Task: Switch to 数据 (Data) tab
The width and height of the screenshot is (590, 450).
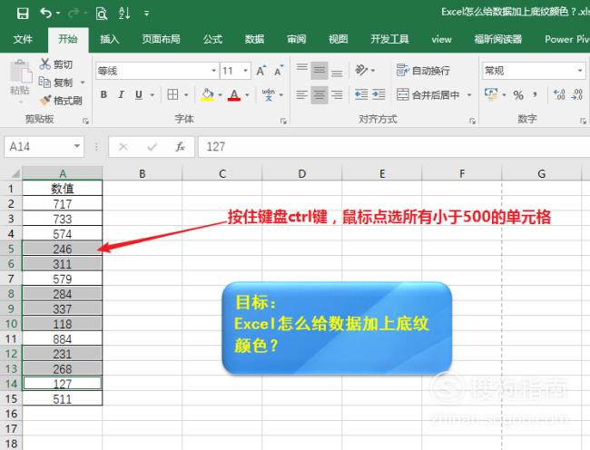Action: pos(254,39)
